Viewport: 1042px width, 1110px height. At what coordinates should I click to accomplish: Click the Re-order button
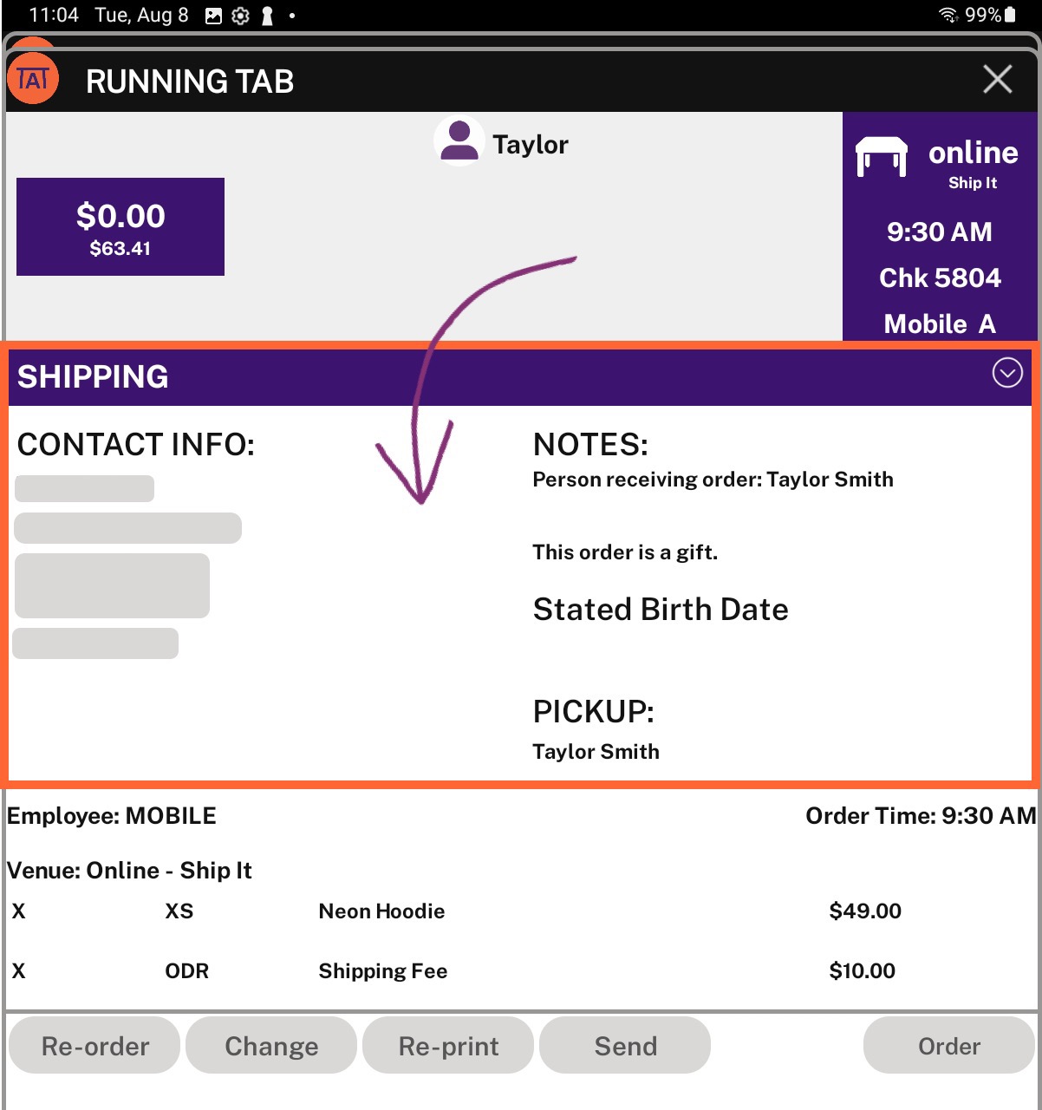click(x=94, y=1046)
